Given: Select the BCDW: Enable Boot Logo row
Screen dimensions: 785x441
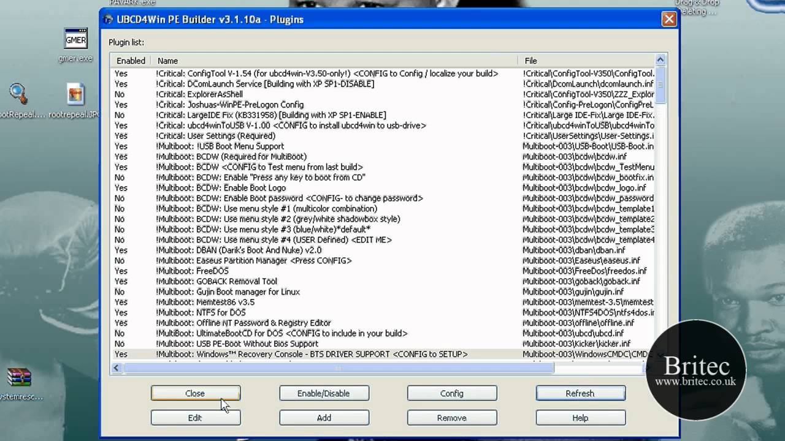Looking at the screenshot, I should pyautogui.click(x=383, y=188).
